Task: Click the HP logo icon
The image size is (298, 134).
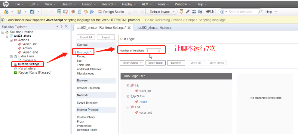Action: click(6, 4)
